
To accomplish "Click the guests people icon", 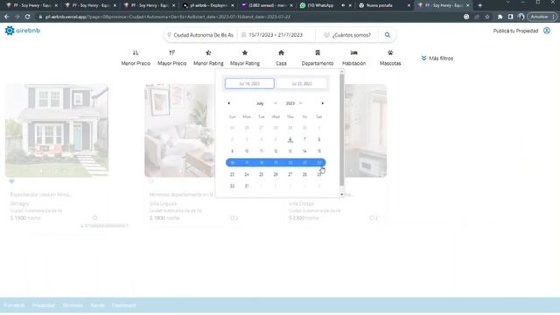I will (x=326, y=35).
